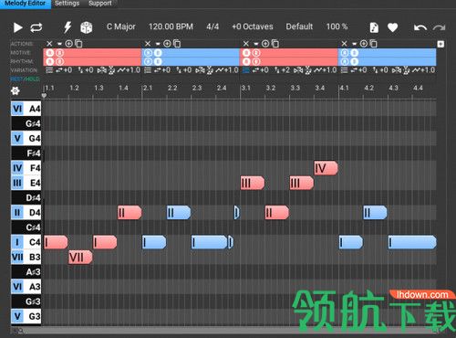Open bar 3 actions dropdown arrow
The image size is (456, 338).
pos(256,44)
